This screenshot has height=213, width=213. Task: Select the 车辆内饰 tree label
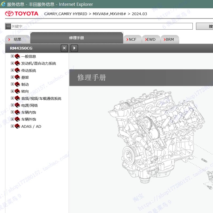pyautogui.click(x=28, y=112)
